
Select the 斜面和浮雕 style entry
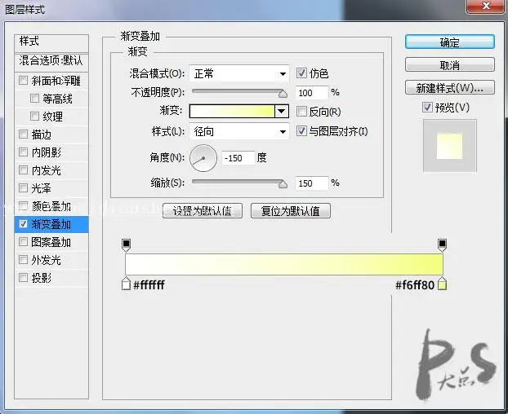coord(56,81)
